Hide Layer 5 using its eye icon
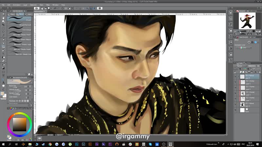262x147 pixels. 235,82
